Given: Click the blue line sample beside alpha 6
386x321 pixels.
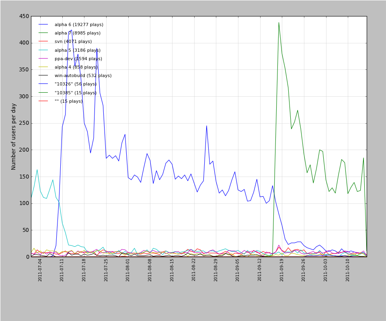Looking at the screenshot, I should pyautogui.click(x=43, y=24).
